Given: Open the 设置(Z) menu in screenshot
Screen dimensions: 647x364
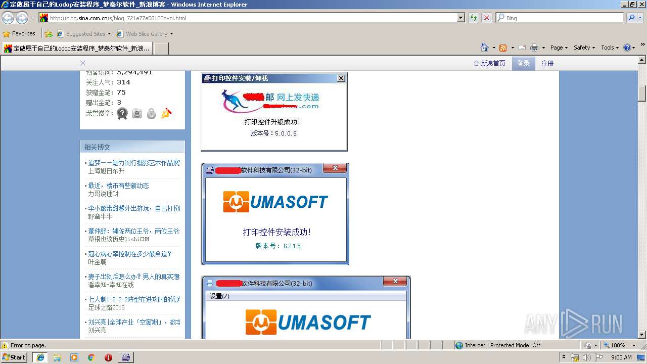Looking at the screenshot, I should click(219, 296).
